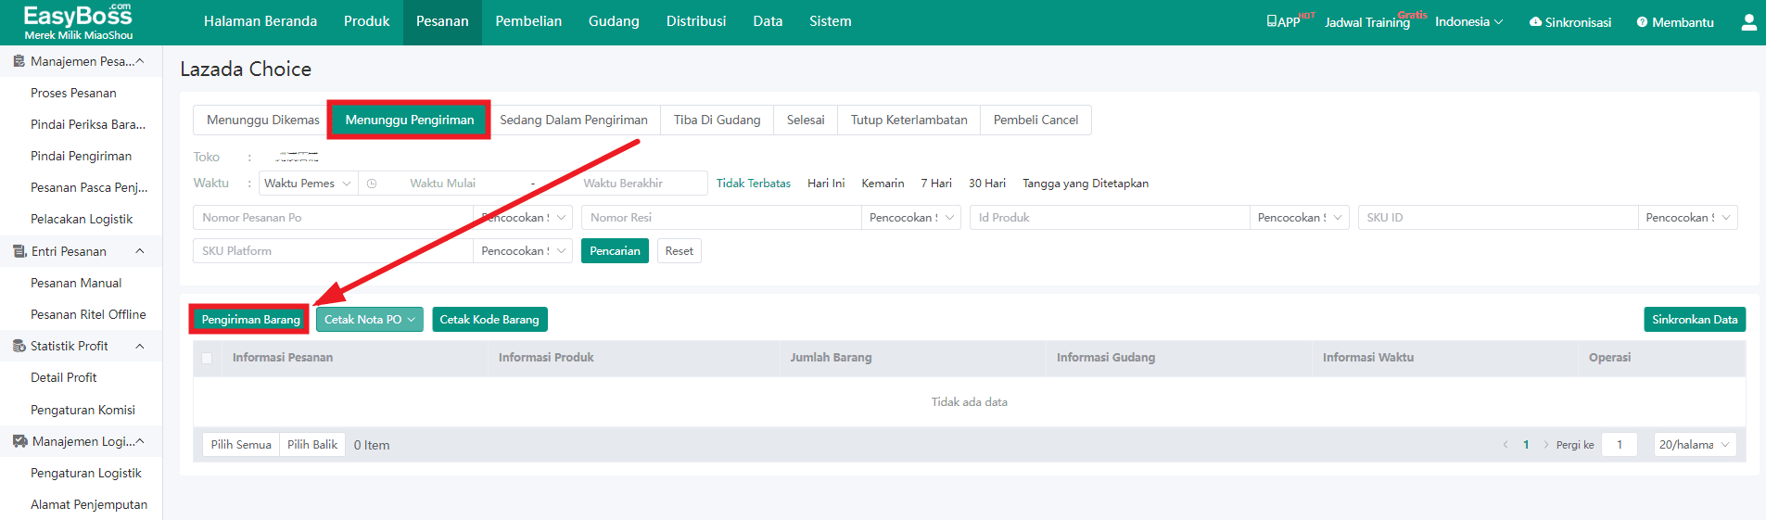Image resolution: width=1766 pixels, height=520 pixels.
Task: Click the Sinkronisasi cloud icon
Action: pyautogui.click(x=1535, y=21)
